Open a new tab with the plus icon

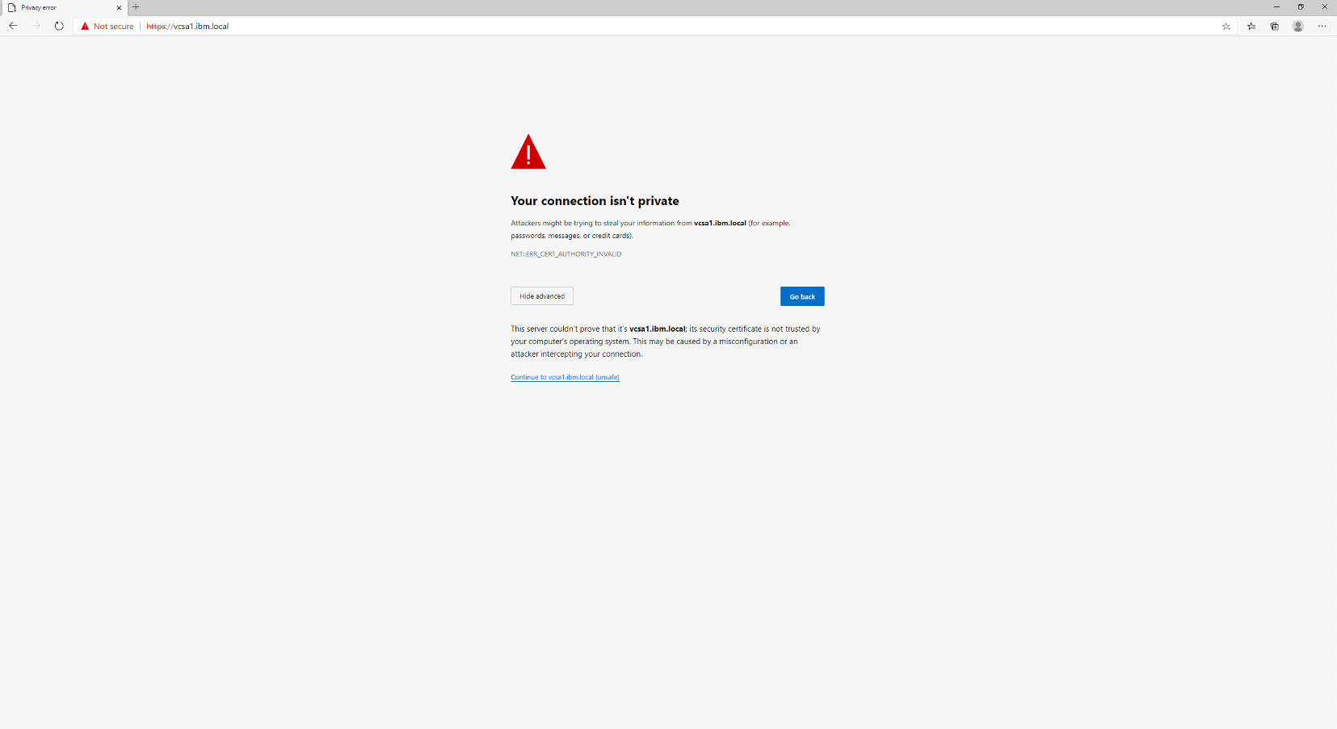tap(136, 7)
